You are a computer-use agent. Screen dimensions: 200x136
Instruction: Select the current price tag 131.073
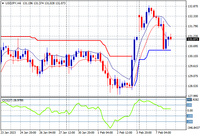click(193, 39)
